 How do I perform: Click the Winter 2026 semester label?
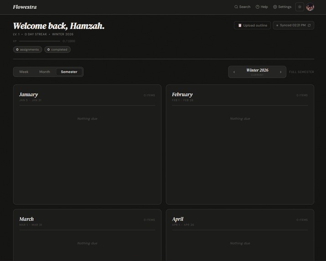[x=258, y=70]
